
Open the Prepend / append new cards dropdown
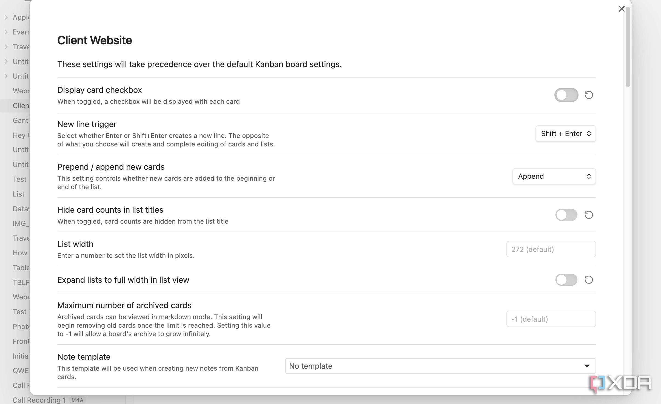(554, 176)
